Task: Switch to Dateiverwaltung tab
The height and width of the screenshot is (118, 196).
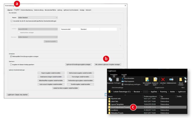Action: 39,10
